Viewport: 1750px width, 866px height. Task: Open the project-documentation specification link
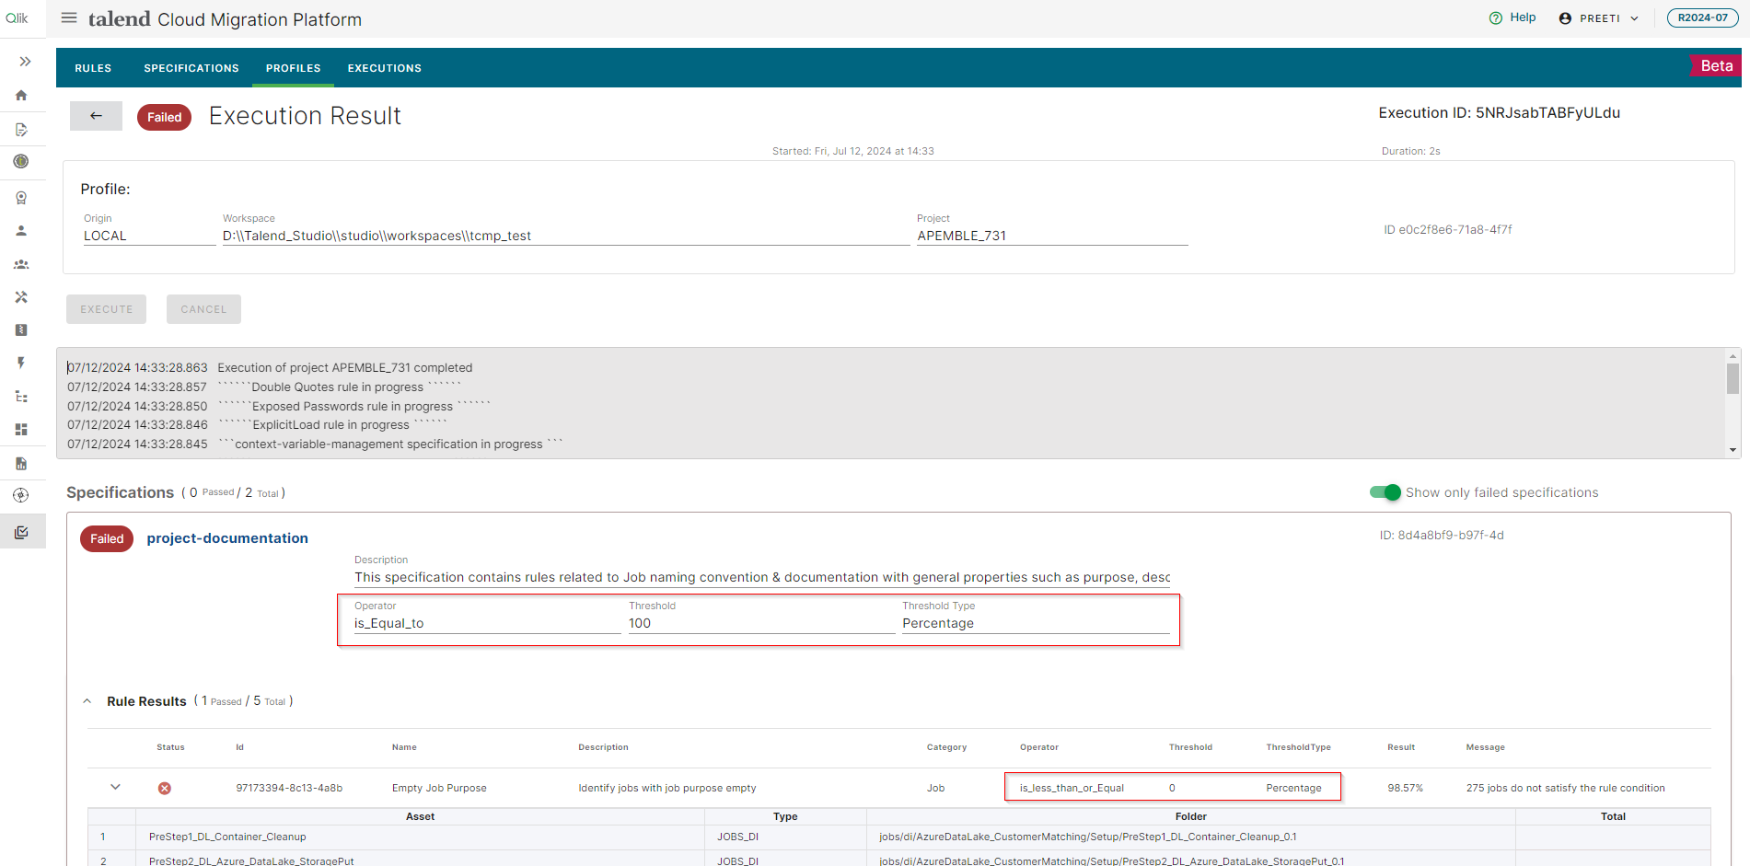click(x=227, y=538)
